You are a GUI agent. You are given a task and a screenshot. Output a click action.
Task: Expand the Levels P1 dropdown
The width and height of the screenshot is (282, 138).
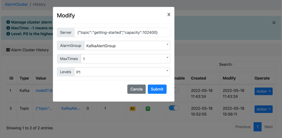[122, 72]
